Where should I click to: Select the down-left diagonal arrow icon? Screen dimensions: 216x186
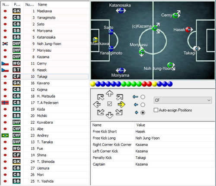[101, 112]
